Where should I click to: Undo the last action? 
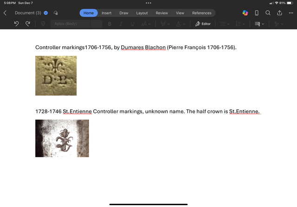coord(17,24)
